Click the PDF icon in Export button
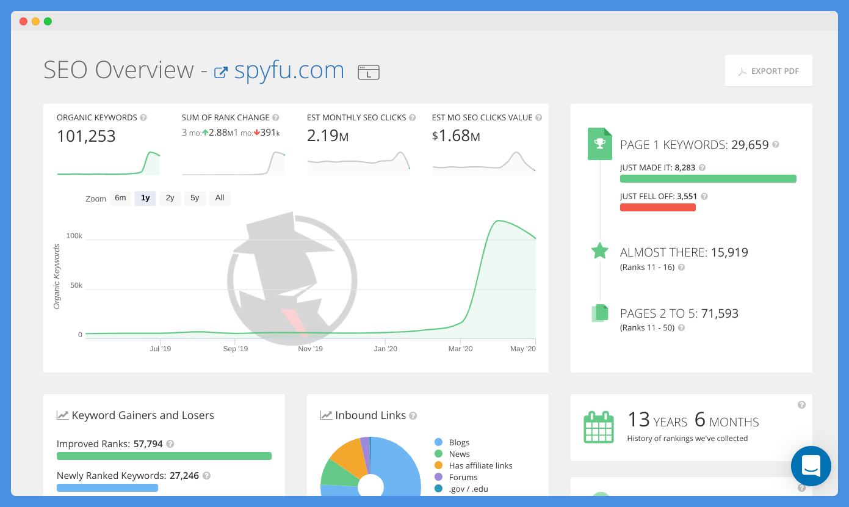This screenshot has width=849, height=507. (742, 71)
